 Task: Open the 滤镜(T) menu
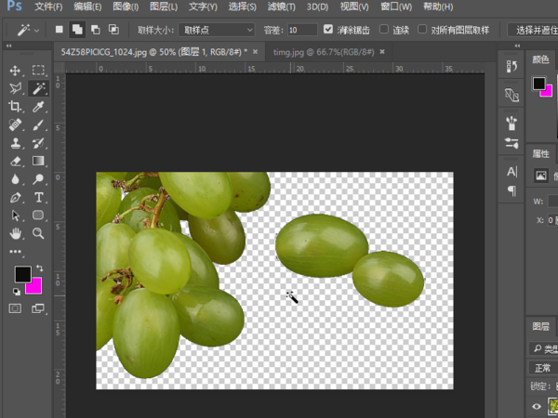click(281, 7)
